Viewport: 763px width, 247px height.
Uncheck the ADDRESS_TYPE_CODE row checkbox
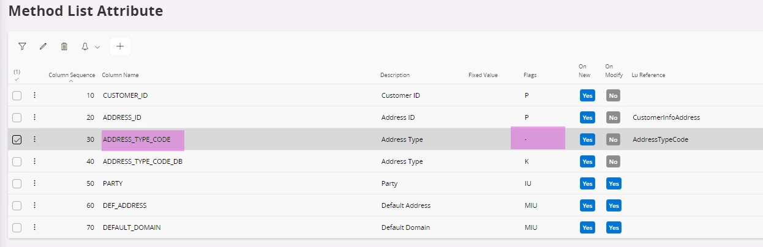[17, 139]
